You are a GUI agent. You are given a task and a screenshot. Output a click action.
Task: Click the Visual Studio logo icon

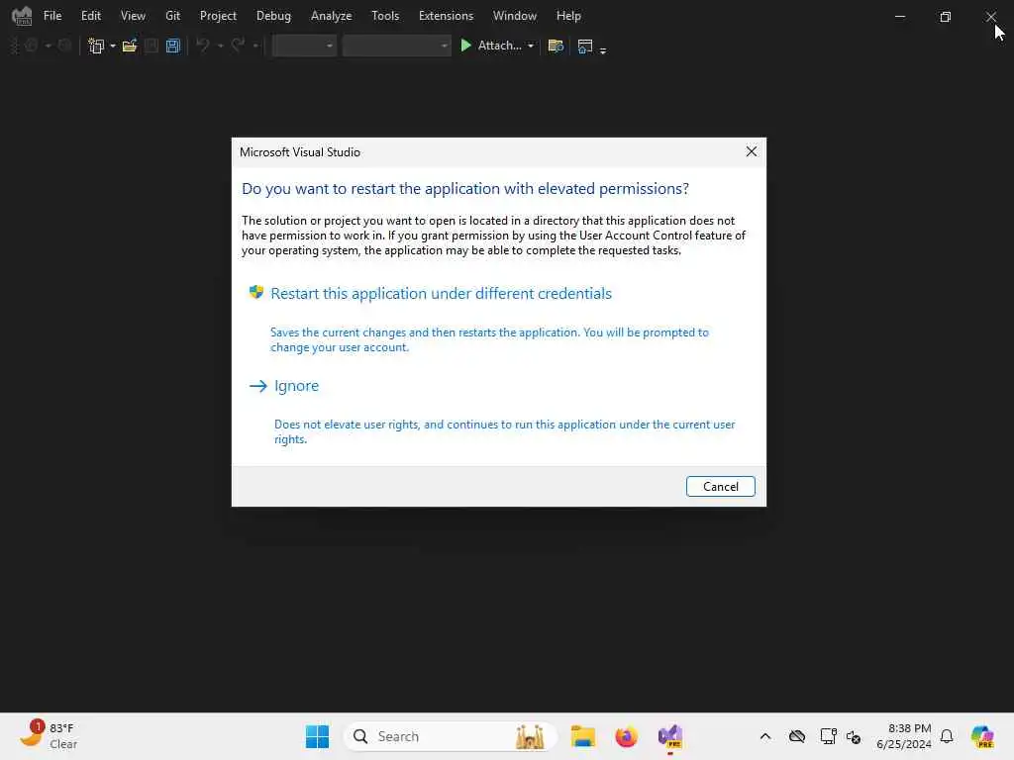coord(22,16)
